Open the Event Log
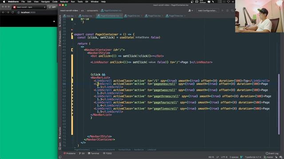 [272, 153]
